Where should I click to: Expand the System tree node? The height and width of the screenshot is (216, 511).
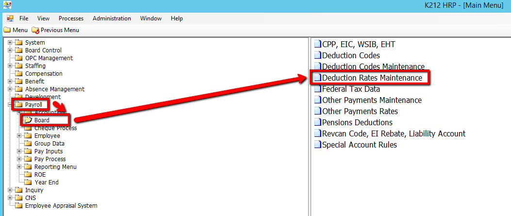click(x=10, y=43)
